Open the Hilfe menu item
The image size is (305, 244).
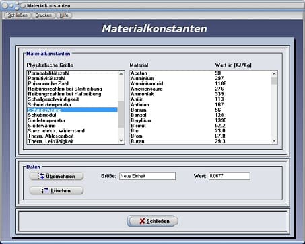point(64,15)
